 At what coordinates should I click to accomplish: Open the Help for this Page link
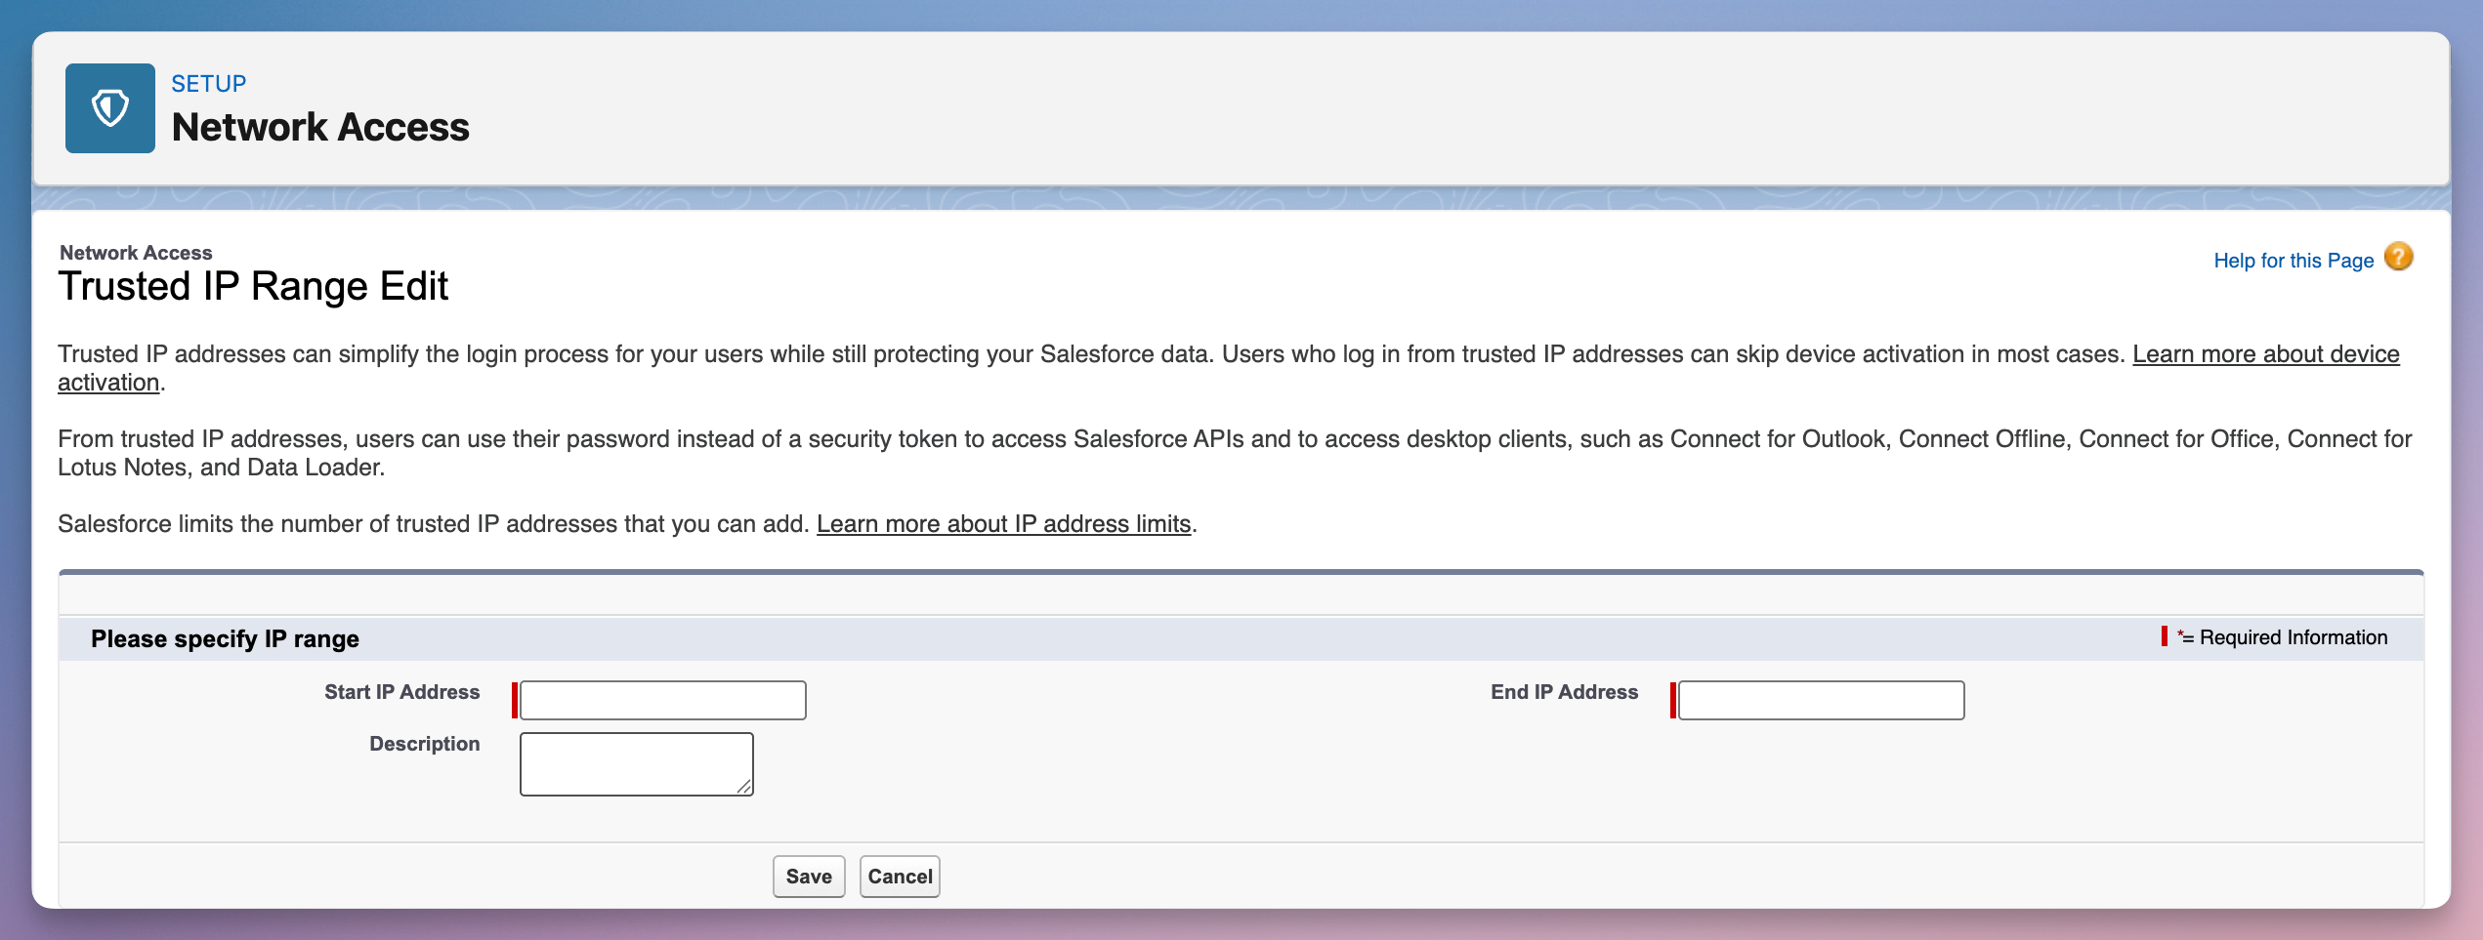click(x=2293, y=261)
